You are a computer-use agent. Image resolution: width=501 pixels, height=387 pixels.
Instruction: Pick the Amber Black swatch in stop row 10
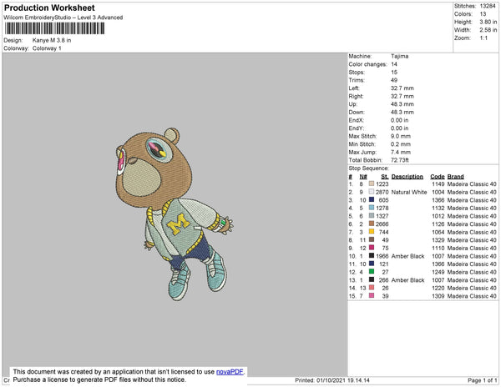pyautogui.click(x=372, y=255)
